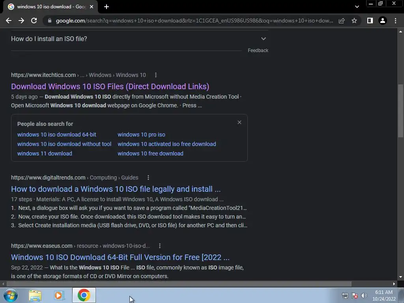
Task: Open more options for easeus.com result
Action: [x=160, y=246]
